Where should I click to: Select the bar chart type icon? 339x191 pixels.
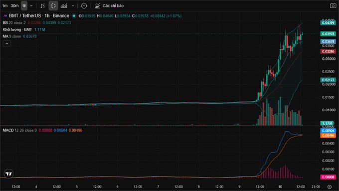[43, 6]
